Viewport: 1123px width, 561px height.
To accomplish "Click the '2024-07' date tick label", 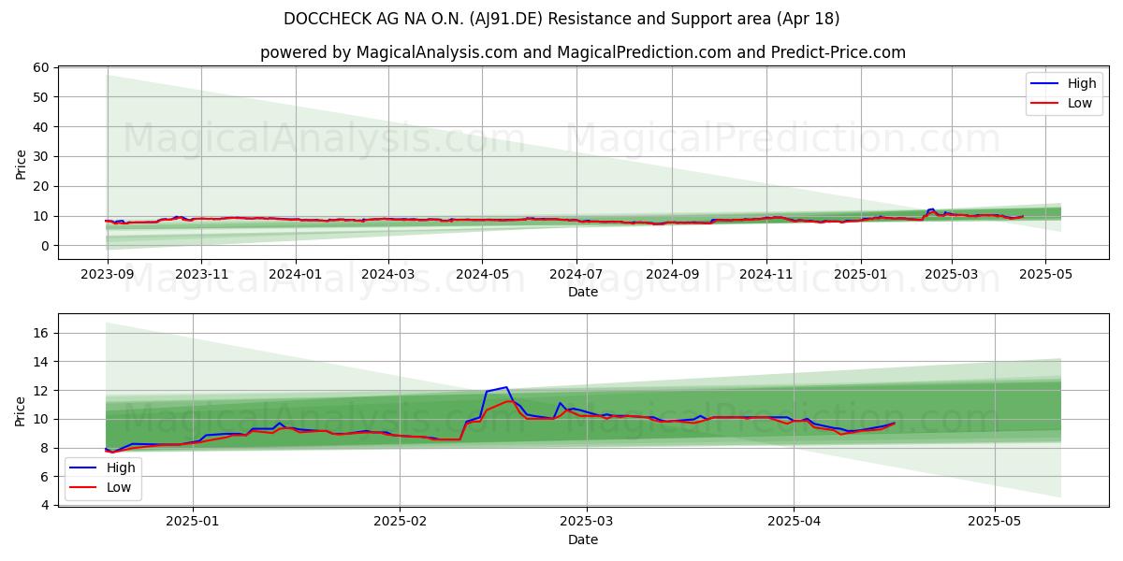I will [x=576, y=276].
